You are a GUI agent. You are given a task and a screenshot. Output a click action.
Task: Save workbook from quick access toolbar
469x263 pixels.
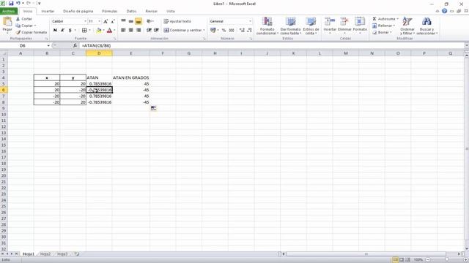click(11, 4)
